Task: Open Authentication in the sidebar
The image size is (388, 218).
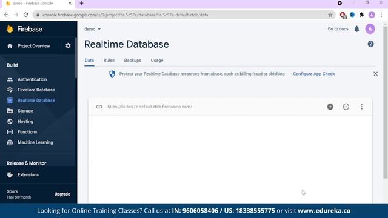Action: (32, 79)
